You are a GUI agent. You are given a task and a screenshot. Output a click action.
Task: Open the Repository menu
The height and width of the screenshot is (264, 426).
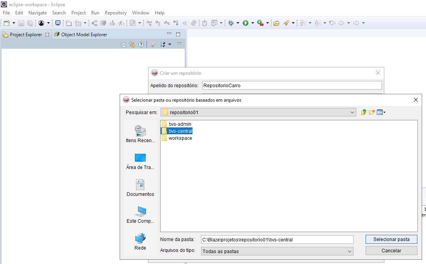(116, 12)
